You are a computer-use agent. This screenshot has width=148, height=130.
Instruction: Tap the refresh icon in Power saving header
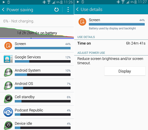57,10
